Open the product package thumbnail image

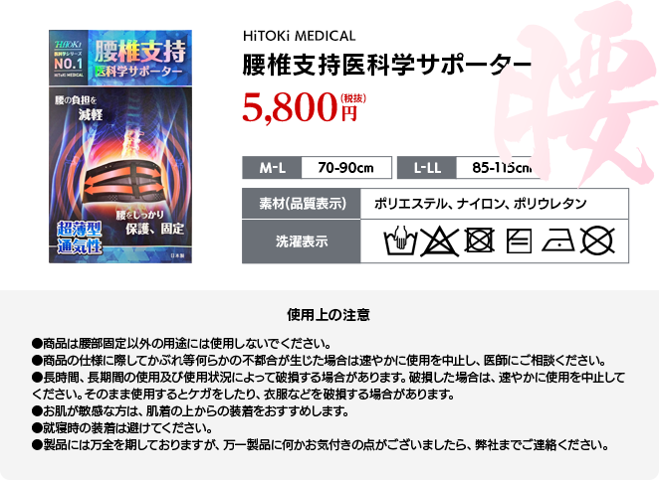pos(120,146)
